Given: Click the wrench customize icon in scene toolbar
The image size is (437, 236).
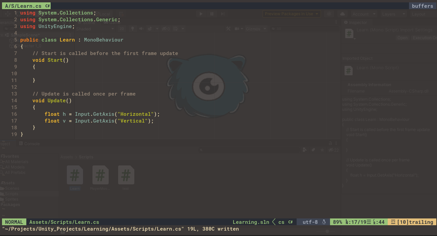Looking at the screenshot, I should [228, 29].
